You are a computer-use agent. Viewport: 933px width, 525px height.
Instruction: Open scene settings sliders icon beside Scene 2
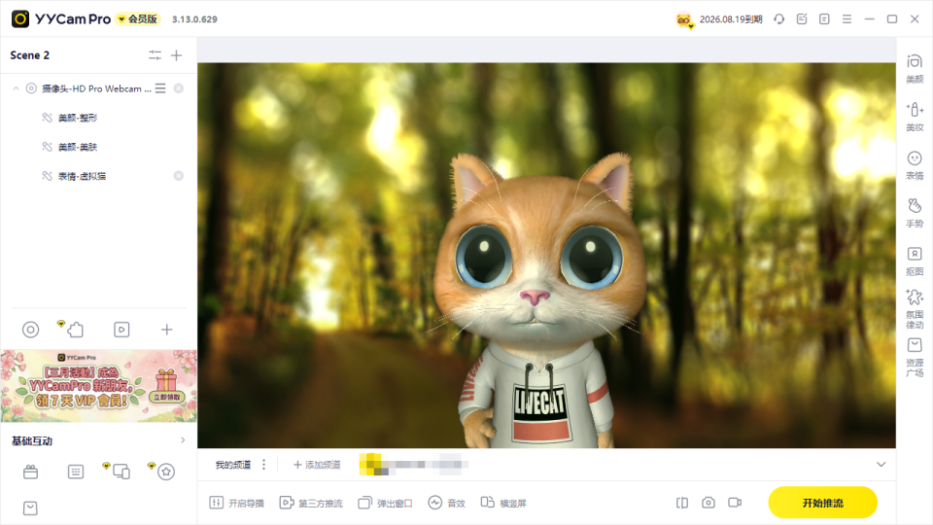pyautogui.click(x=155, y=55)
